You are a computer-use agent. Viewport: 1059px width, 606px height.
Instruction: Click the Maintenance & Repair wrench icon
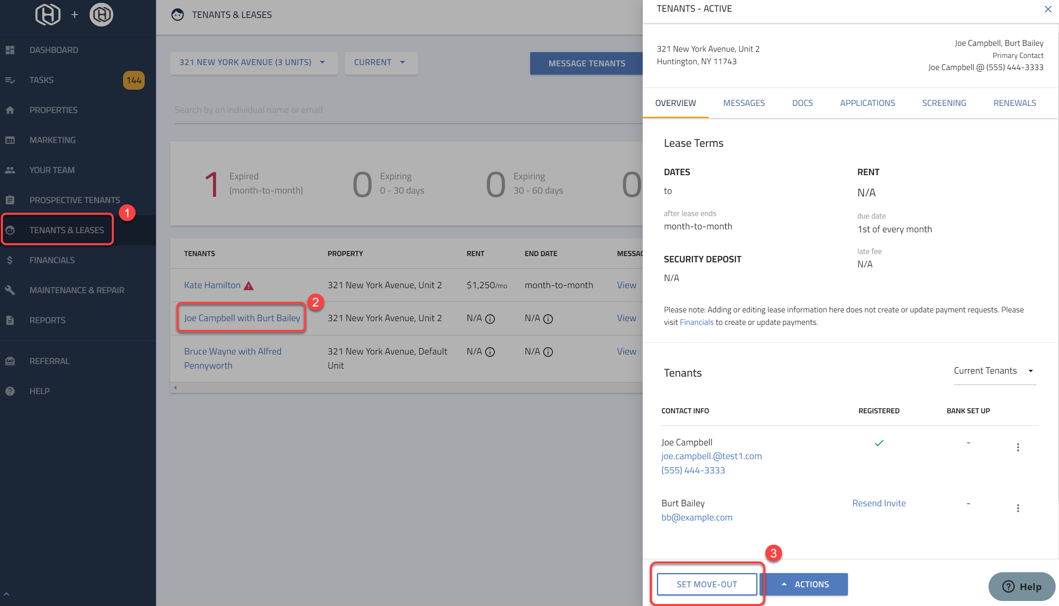coord(10,290)
